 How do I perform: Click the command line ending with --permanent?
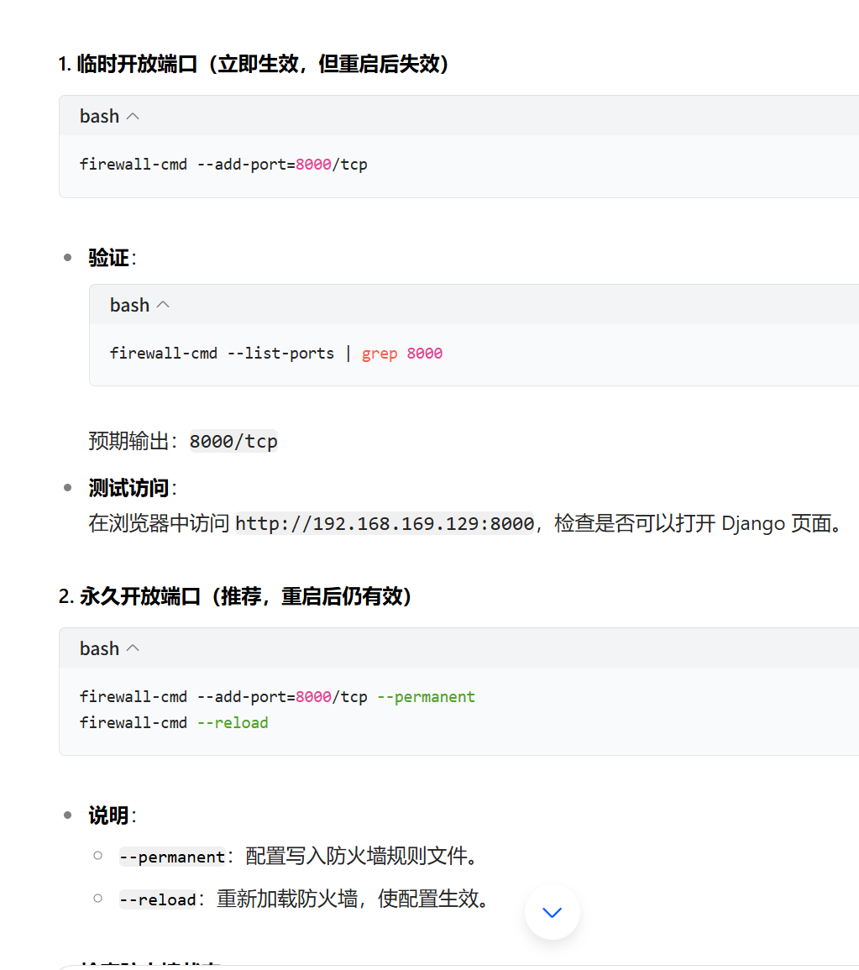[277, 696]
